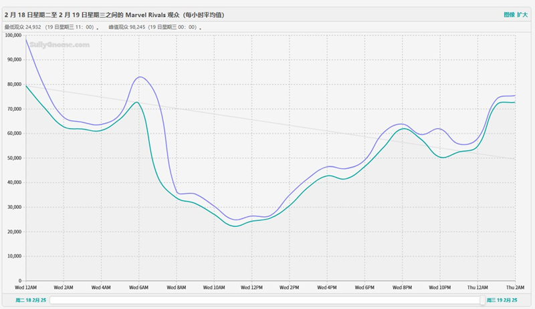This screenshot has width=535, height=309.
Task: Click the right handle of range slider
Action: (481, 300)
